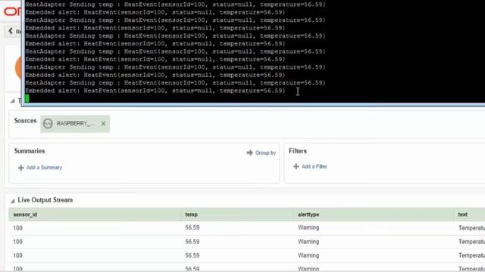Click the Sources label

pos(25,121)
